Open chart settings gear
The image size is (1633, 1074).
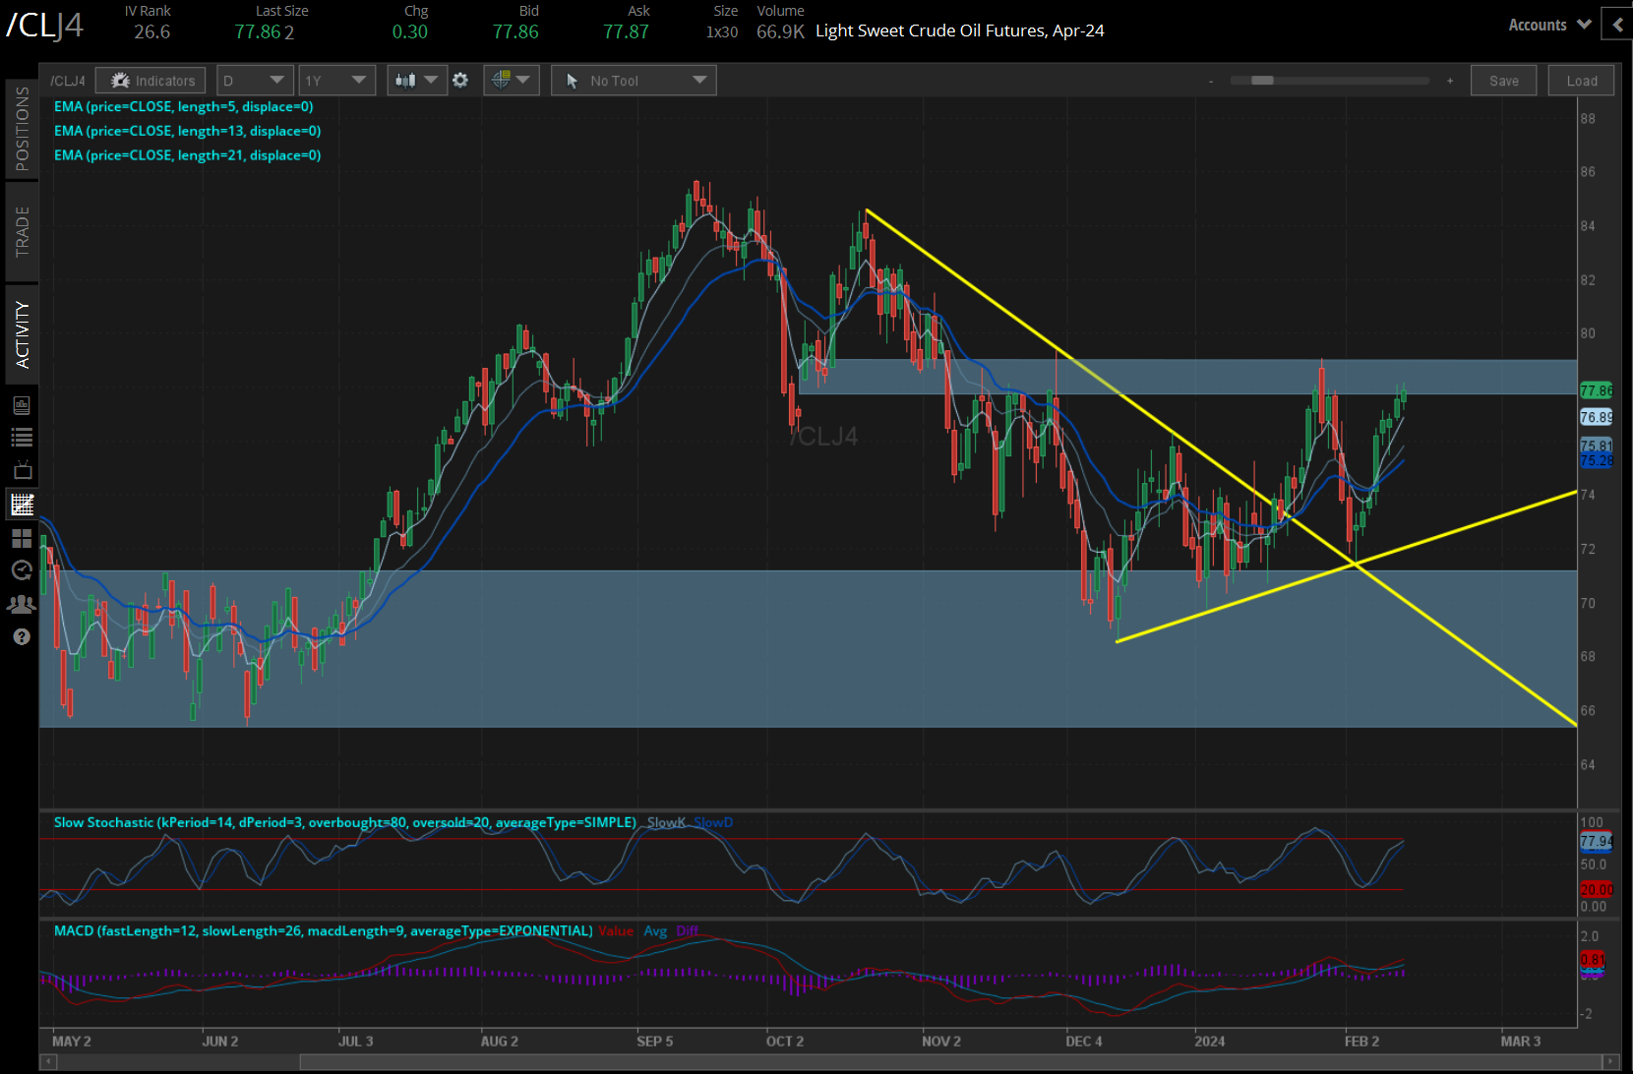point(460,81)
